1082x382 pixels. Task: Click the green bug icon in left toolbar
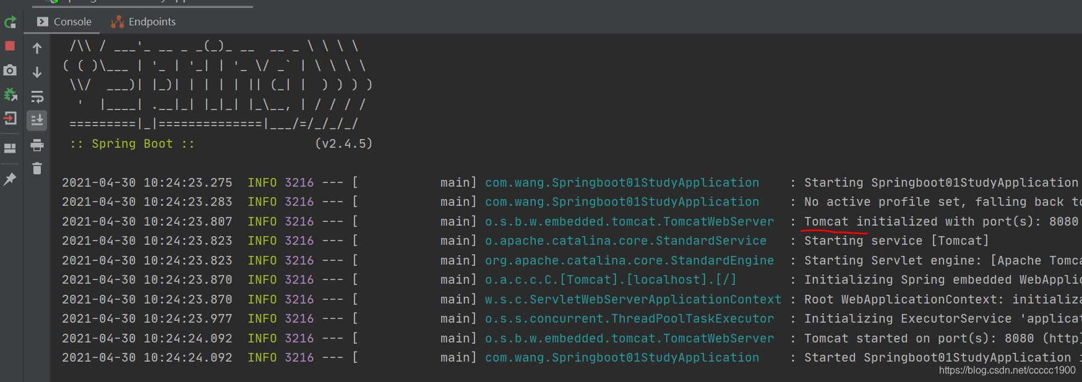coord(10,94)
